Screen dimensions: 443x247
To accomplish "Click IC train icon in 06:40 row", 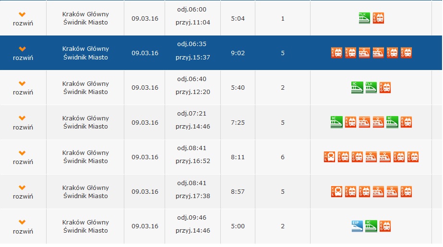I will [357, 87].
